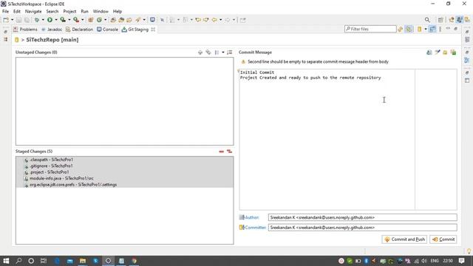Image resolution: width=473 pixels, height=266 pixels.
Task: Click the New Java Class icon
Action: pyautogui.click(x=99, y=20)
